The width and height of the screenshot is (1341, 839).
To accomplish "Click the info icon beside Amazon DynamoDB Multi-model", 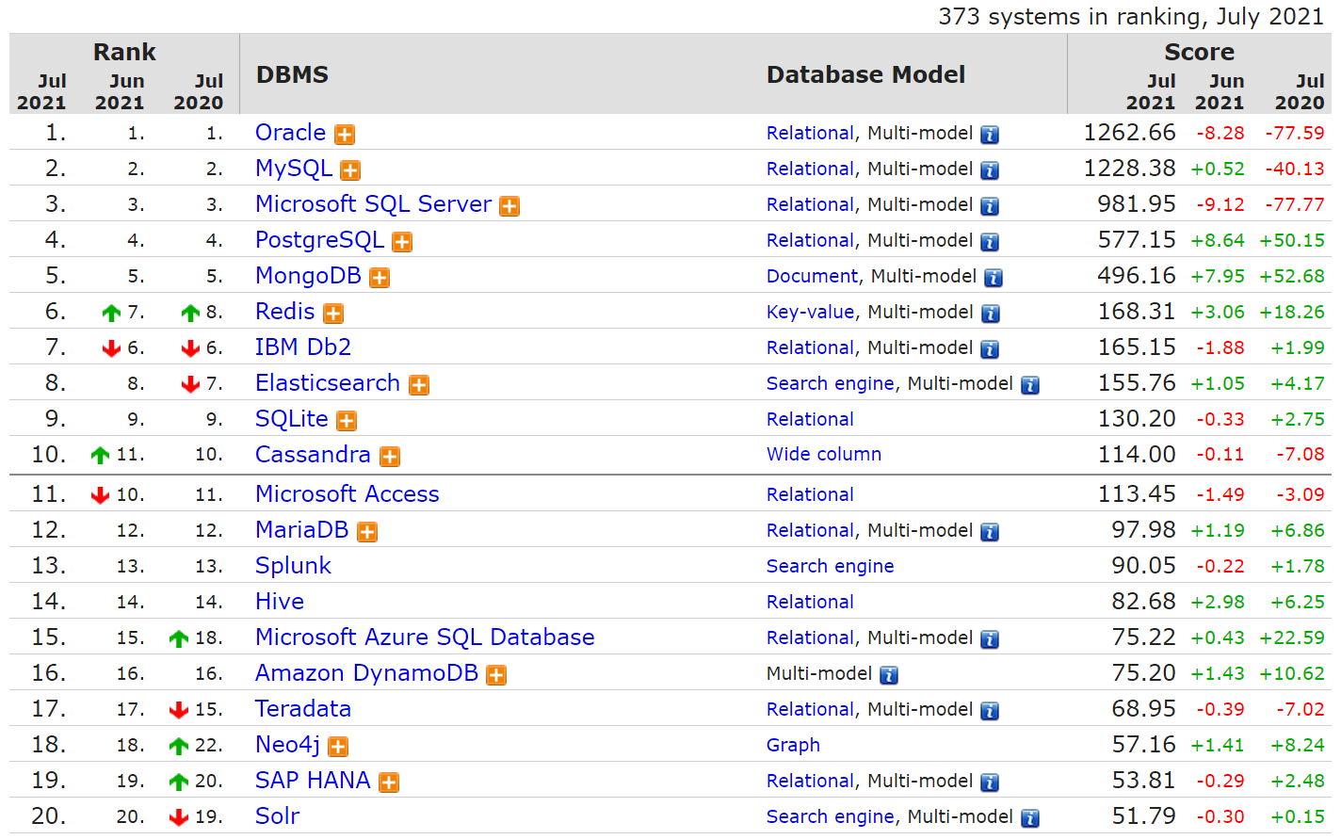I will [888, 675].
